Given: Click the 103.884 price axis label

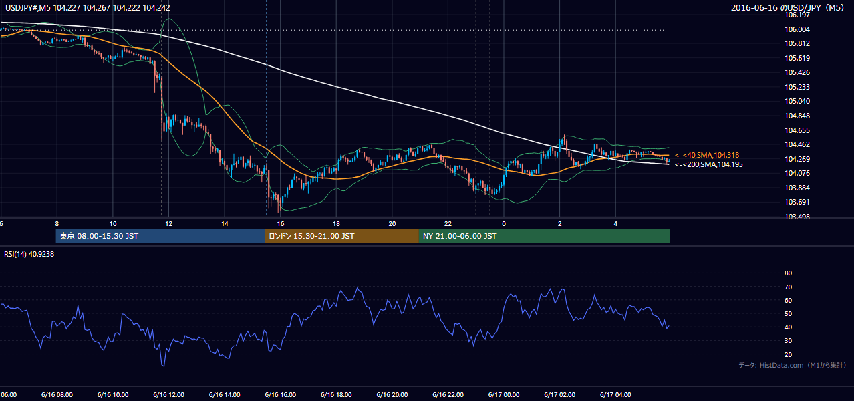Looking at the screenshot, I should [797, 188].
